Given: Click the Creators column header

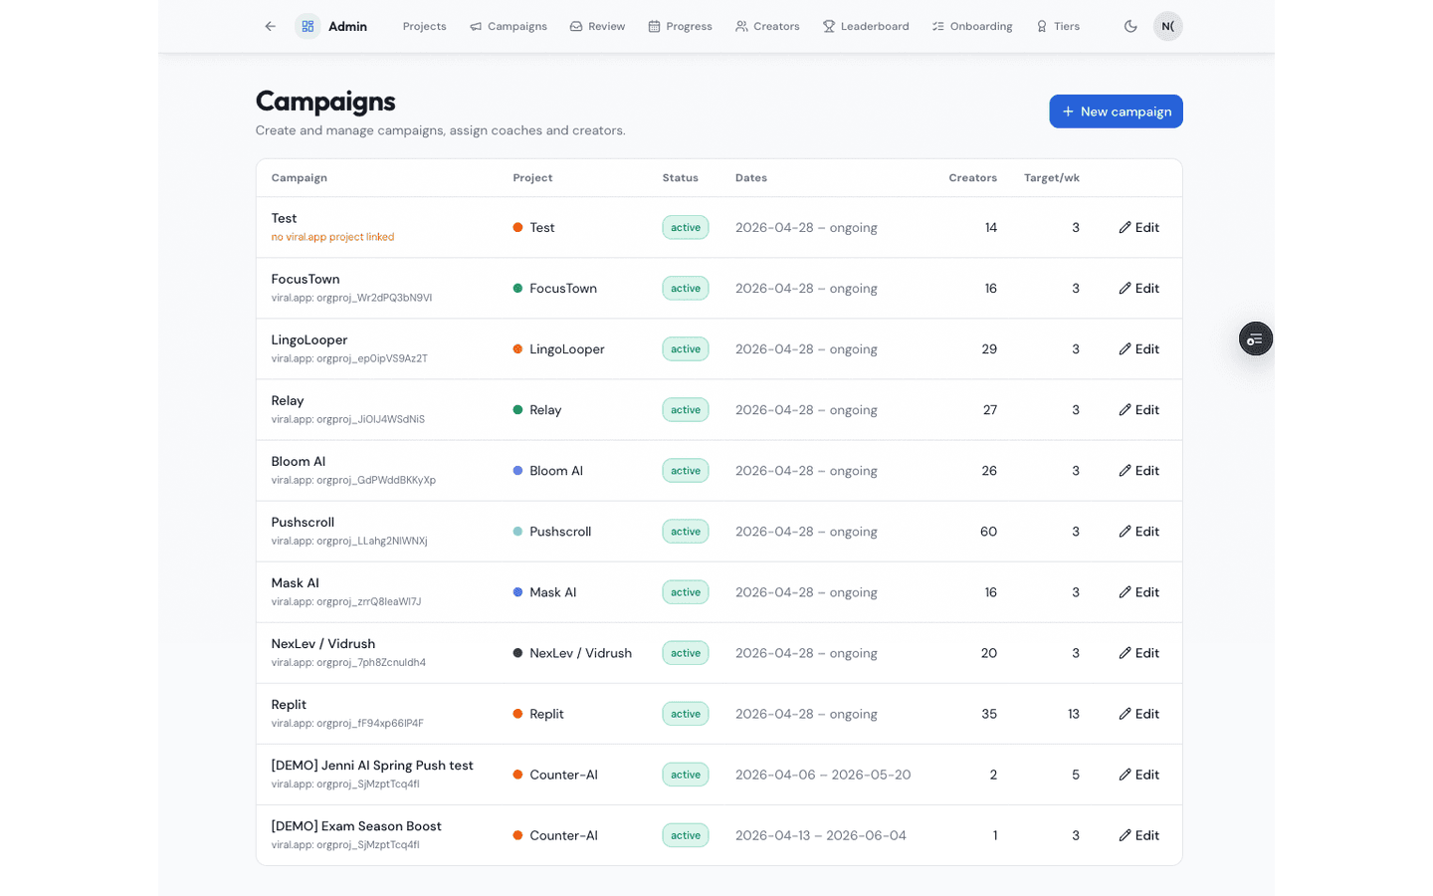Looking at the screenshot, I should pos(972,178).
